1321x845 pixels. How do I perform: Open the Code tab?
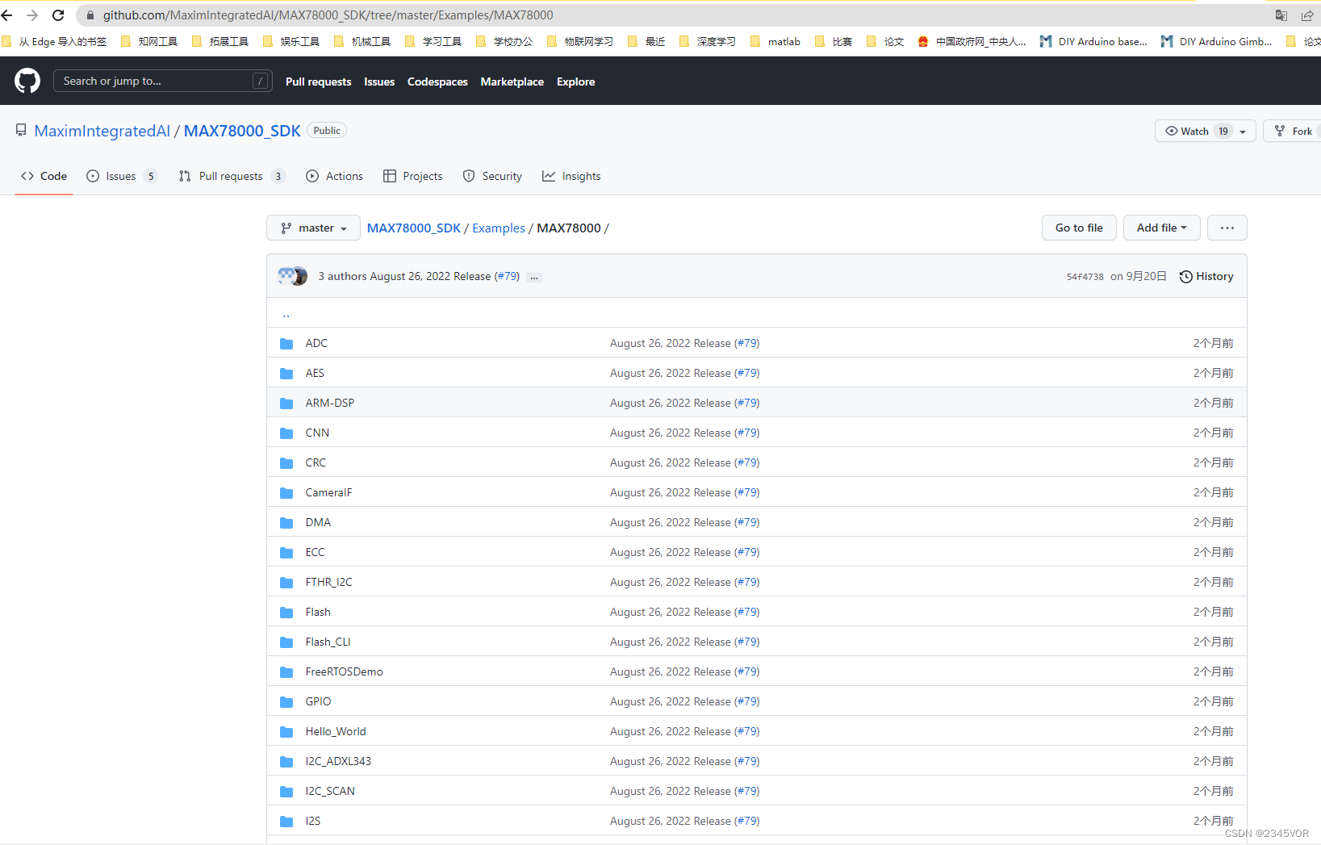tap(44, 176)
